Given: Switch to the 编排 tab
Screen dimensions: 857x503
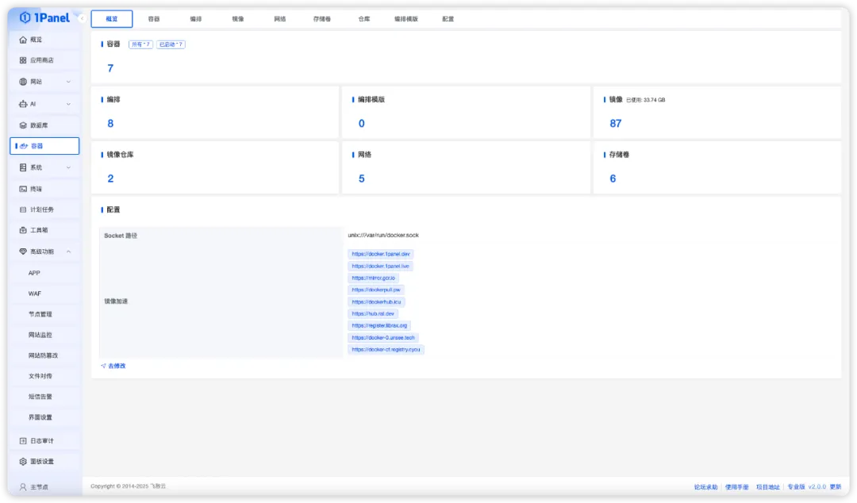Looking at the screenshot, I should (x=196, y=18).
